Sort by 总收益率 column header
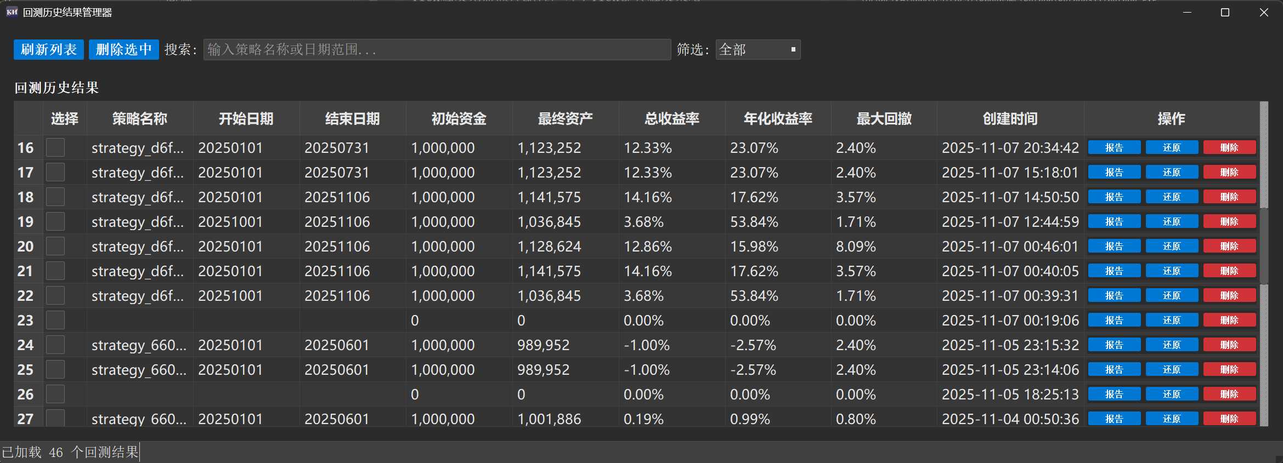The width and height of the screenshot is (1283, 463). 671,118
